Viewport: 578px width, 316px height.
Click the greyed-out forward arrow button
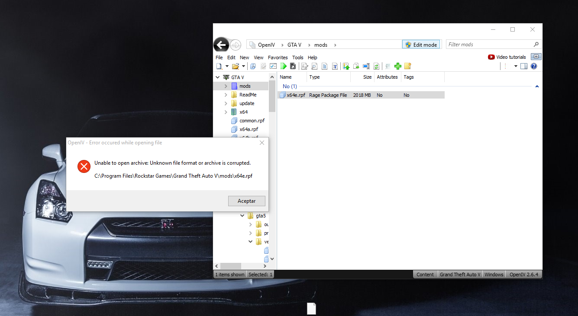tap(236, 45)
